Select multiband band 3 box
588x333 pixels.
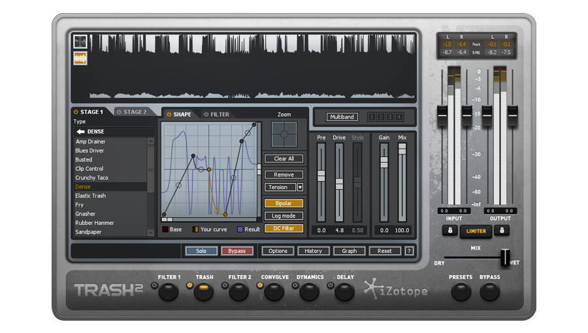389,117
